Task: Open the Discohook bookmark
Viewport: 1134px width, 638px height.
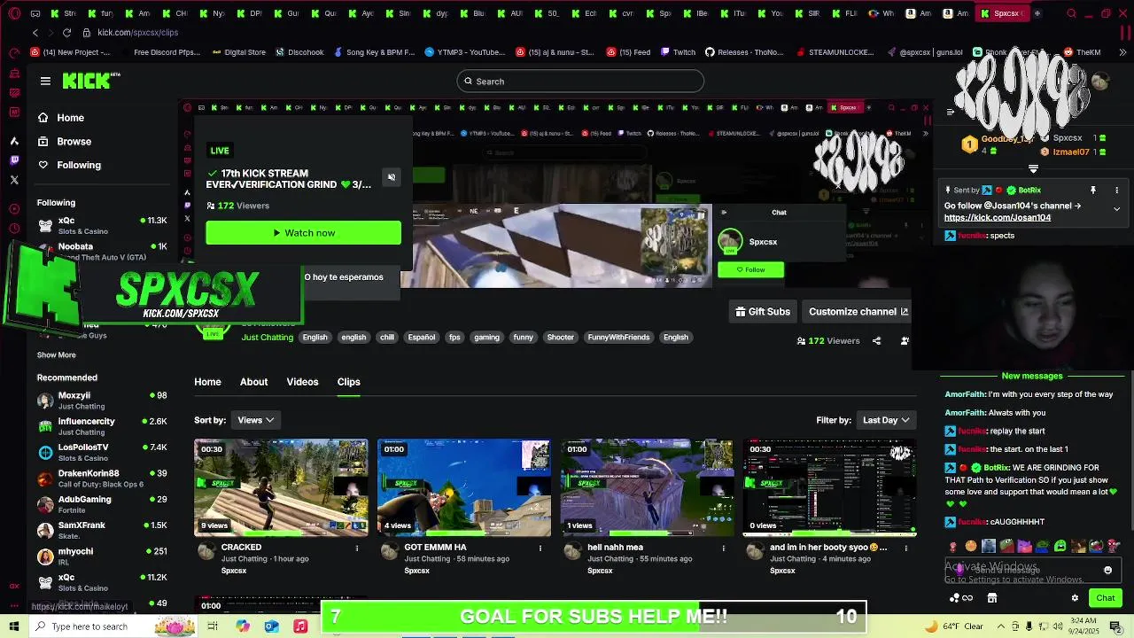Action: 299,52
